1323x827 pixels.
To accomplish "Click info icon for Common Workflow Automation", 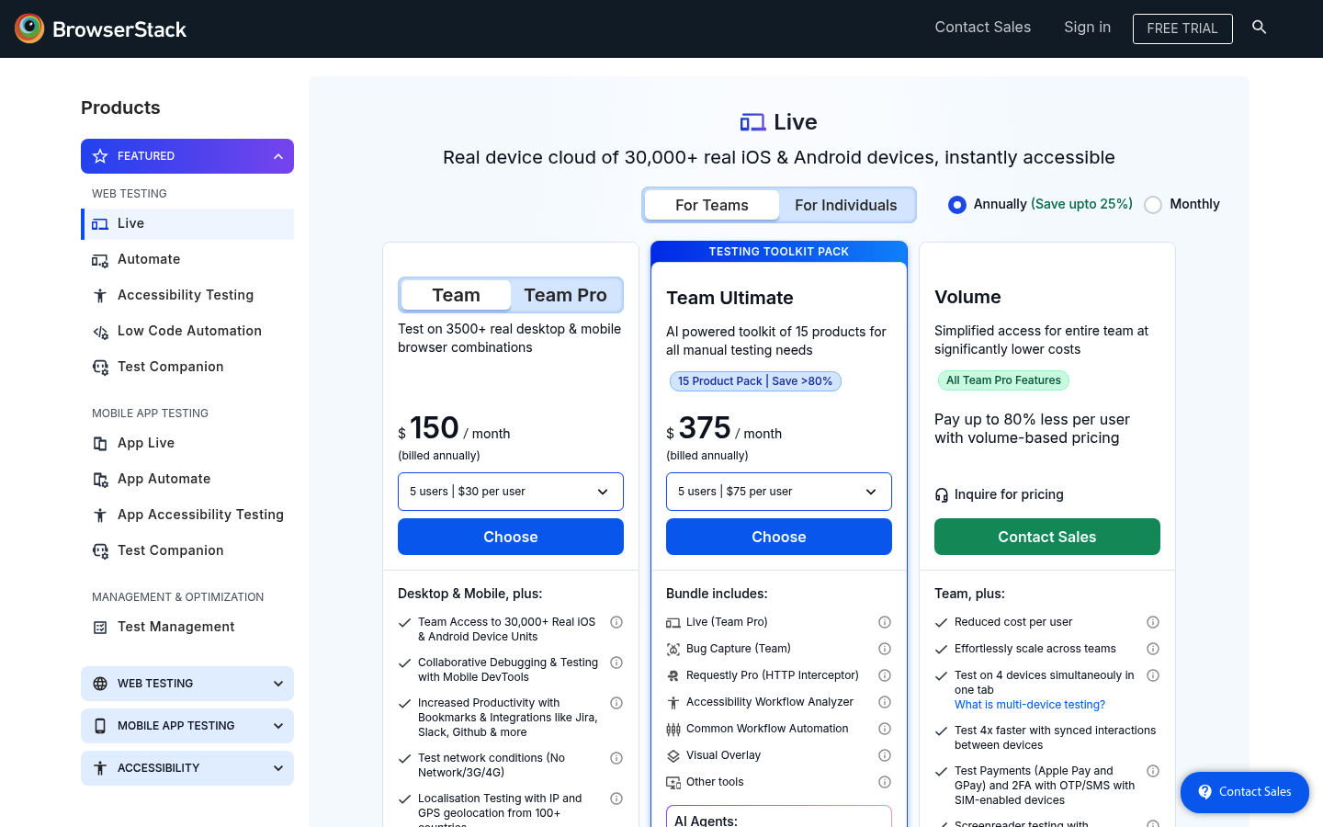I will click(885, 729).
